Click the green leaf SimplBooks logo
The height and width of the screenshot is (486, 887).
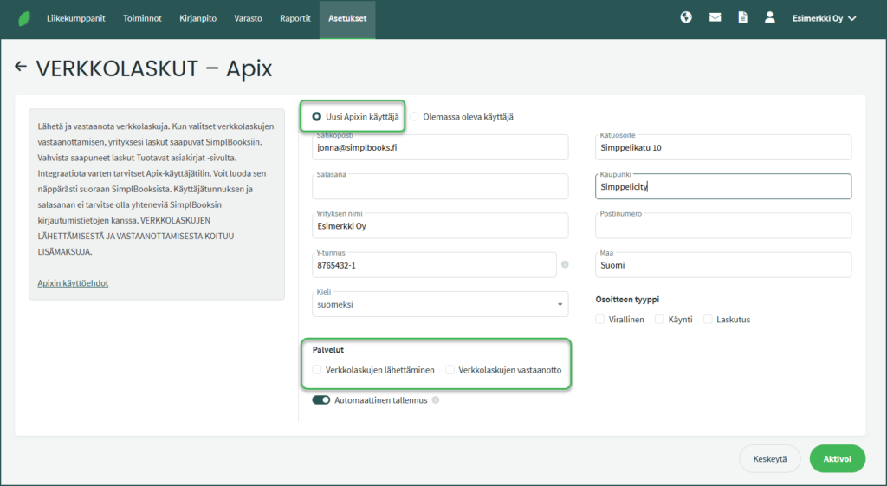coord(23,18)
